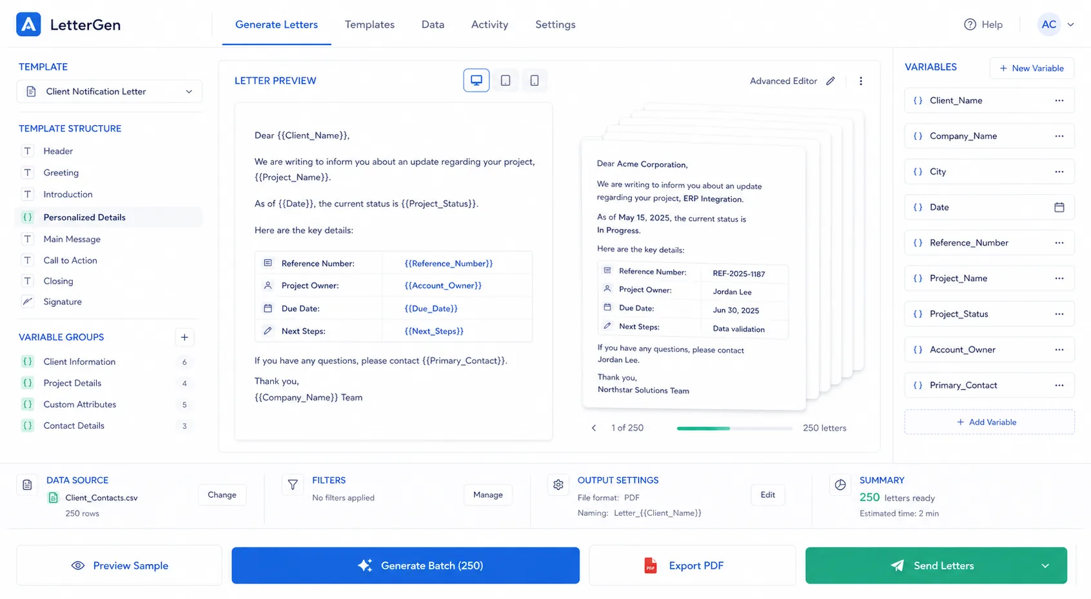The image size is (1091, 599).
Task: Select Personalized Details section
Action: pyautogui.click(x=109, y=217)
